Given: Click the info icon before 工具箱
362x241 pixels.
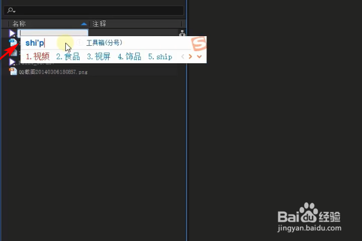Looking at the screenshot, I should pyautogui.click(x=80, y=43).
